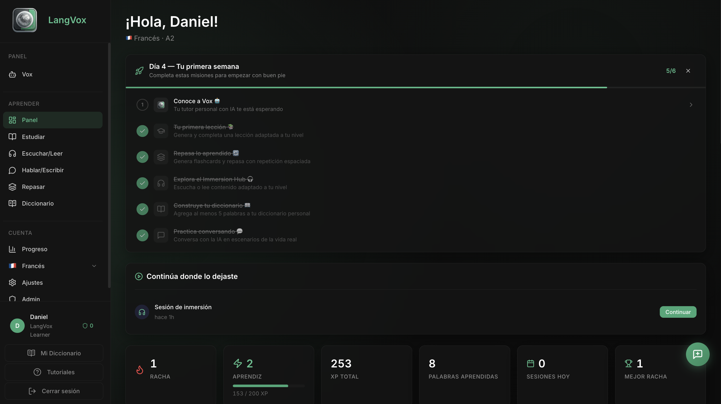Click calendar icon in Sesiones Hoy
The image size is (721, 404).
pyautogui.click(x=530, y=363)
